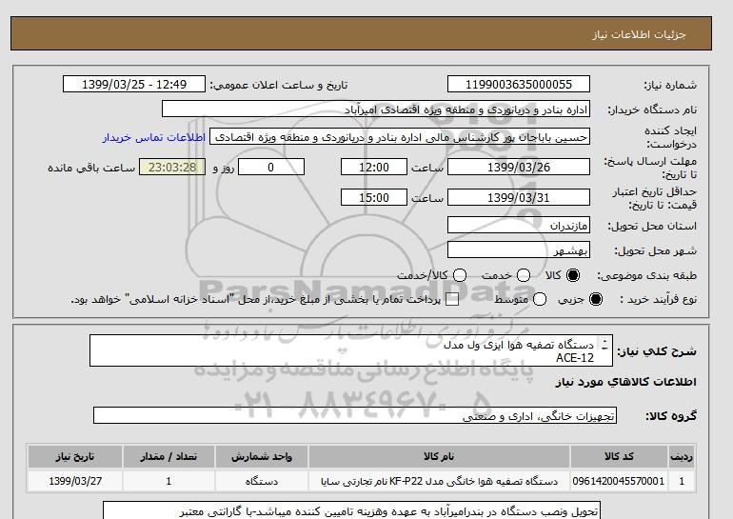Click the remaining days field showing 0
733x519 pixels.
271,167
